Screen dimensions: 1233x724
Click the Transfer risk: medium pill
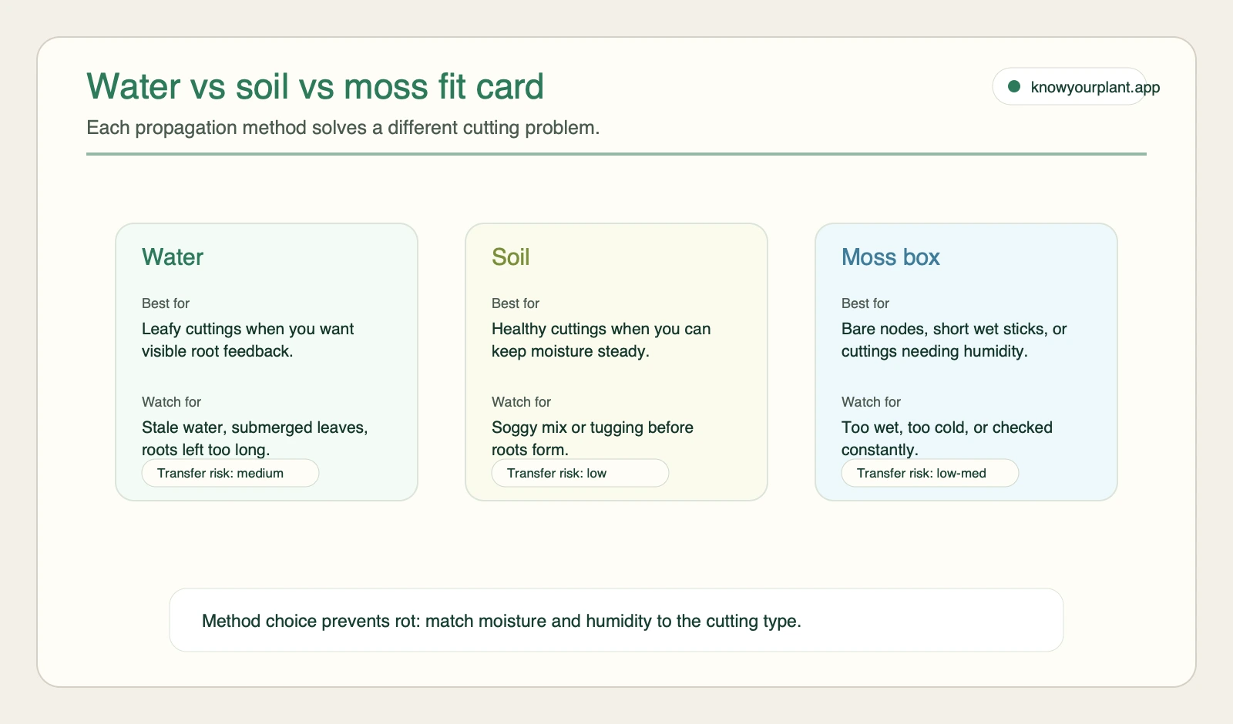point(230,473)
